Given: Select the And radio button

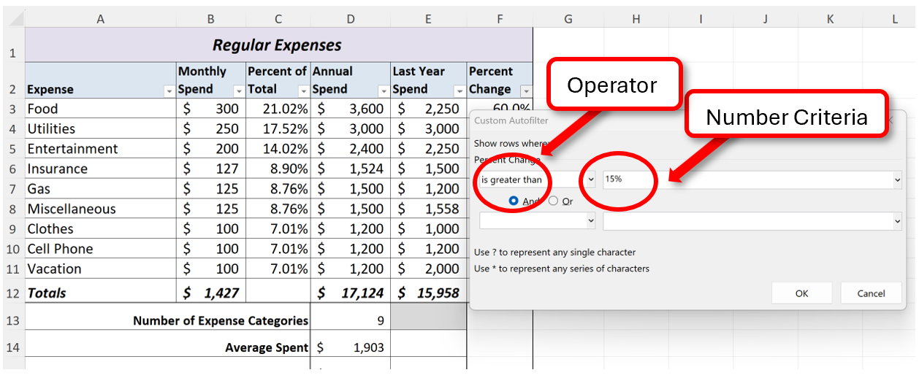Looking at the screenshot, I should pyautogui.click(x=514, y=201).
